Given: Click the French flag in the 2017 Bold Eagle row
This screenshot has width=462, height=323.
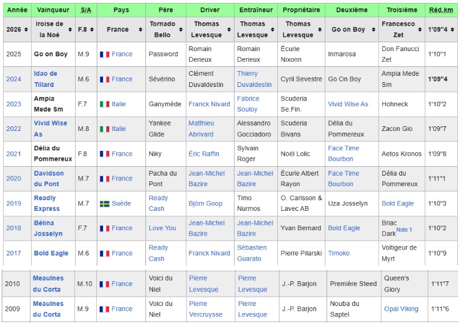Looking at the screenshot, I should pos(104,254).
